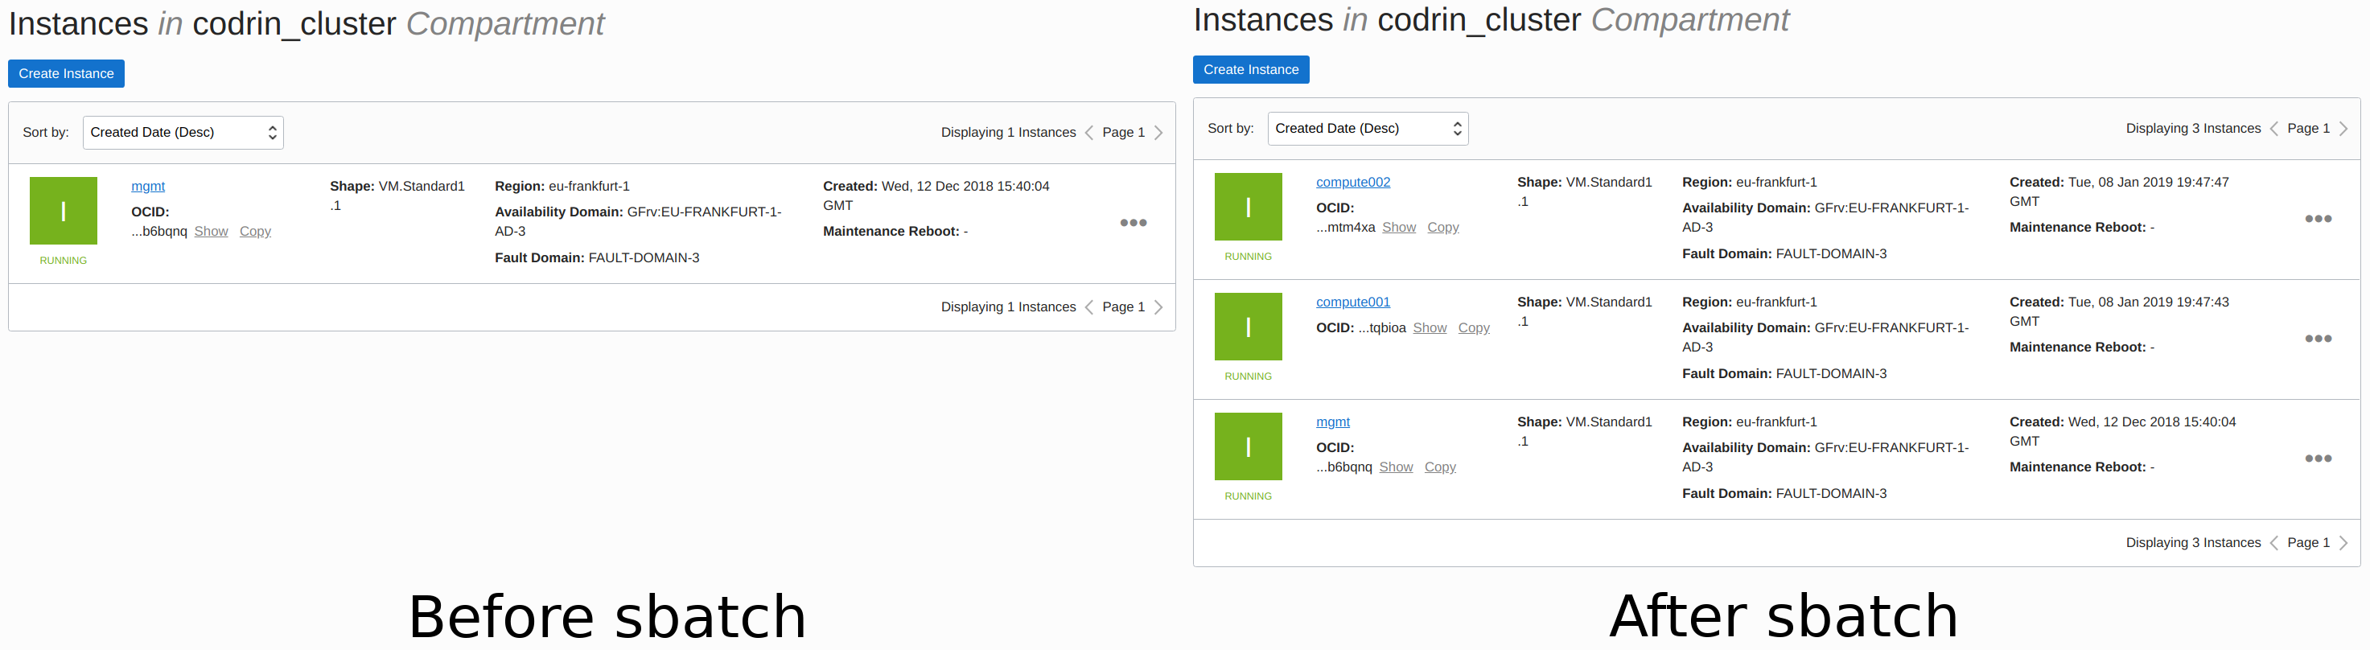2370x650 pixels.
Task: Go to previous page arrow at top of left panel
Action: click(x=1089, y=133)
